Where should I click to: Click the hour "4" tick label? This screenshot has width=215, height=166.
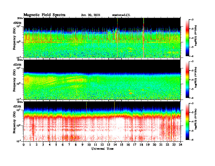point(50,145)
